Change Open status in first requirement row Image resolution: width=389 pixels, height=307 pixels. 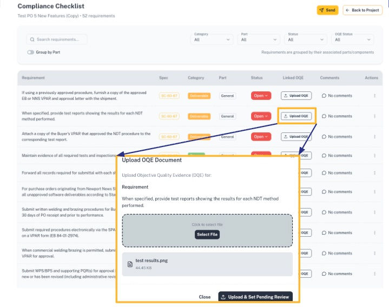point(261,96)
